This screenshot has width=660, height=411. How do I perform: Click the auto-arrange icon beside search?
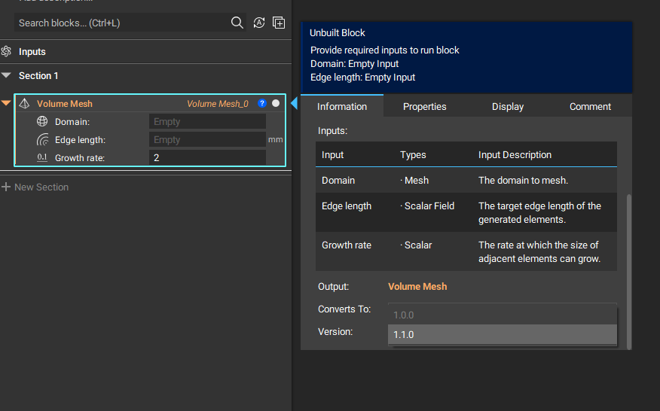259,23
